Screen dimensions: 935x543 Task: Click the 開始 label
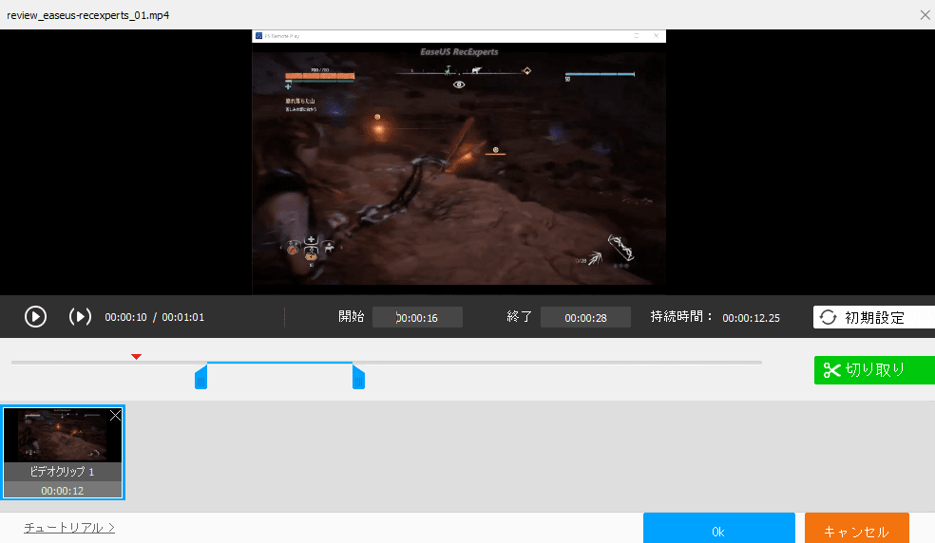[351, 316]
